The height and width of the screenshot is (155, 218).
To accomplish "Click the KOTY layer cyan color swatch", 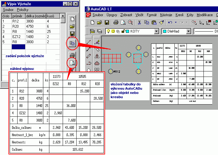I will tap(127, 31).
